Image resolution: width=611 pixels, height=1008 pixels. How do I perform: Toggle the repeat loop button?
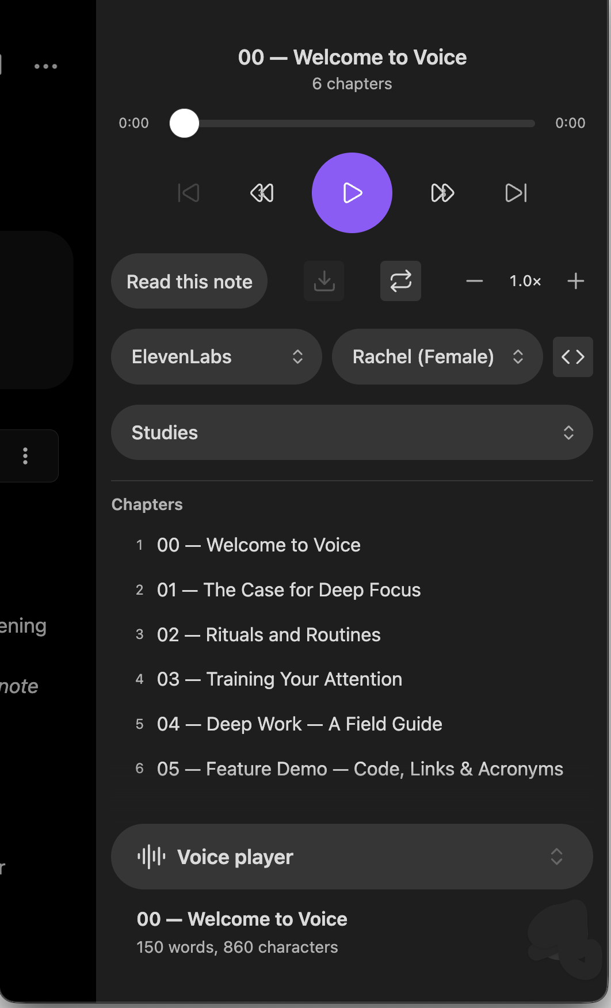[x=400, y=281]
